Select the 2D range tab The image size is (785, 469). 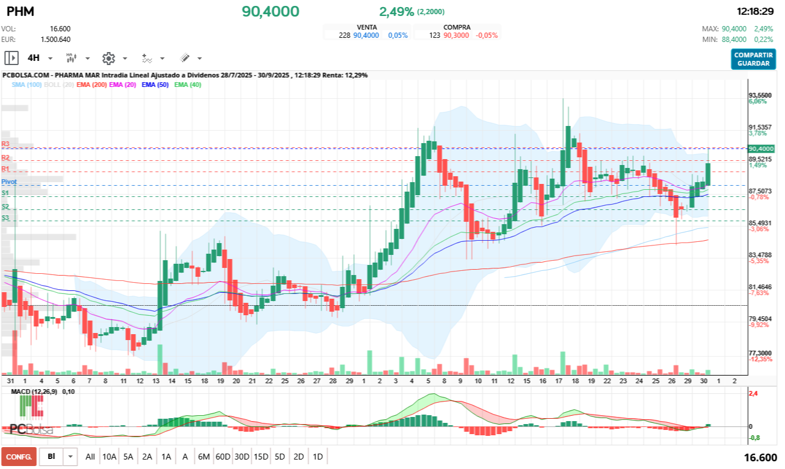point(299,457)
